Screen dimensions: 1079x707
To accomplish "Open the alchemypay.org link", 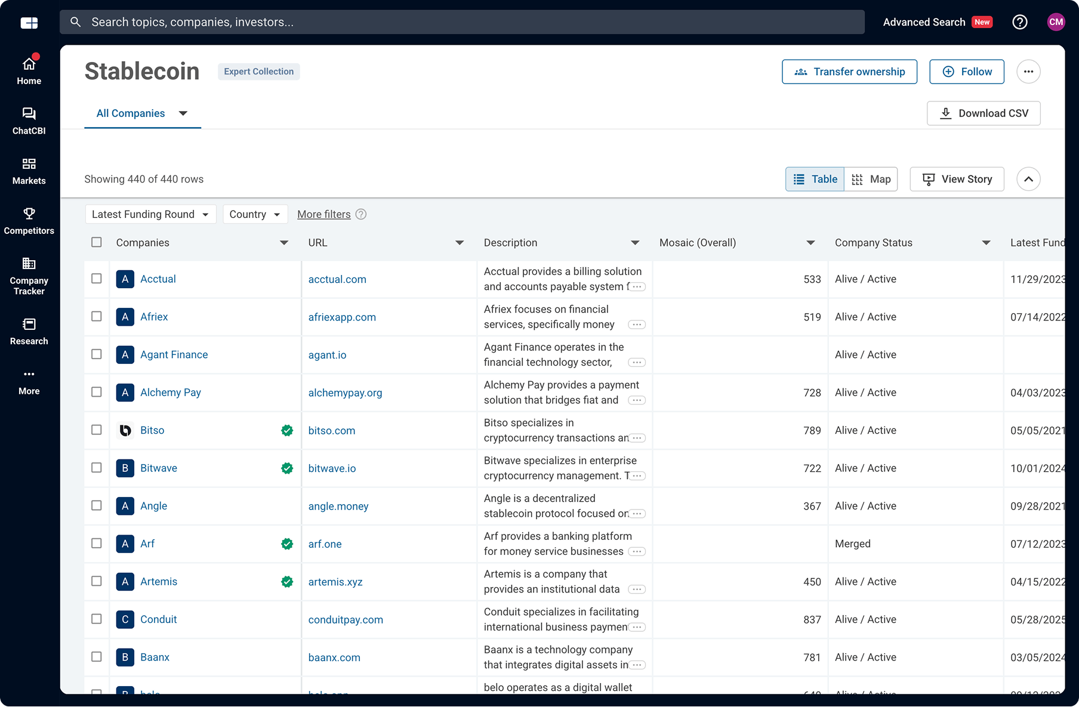I will point(345,393).
